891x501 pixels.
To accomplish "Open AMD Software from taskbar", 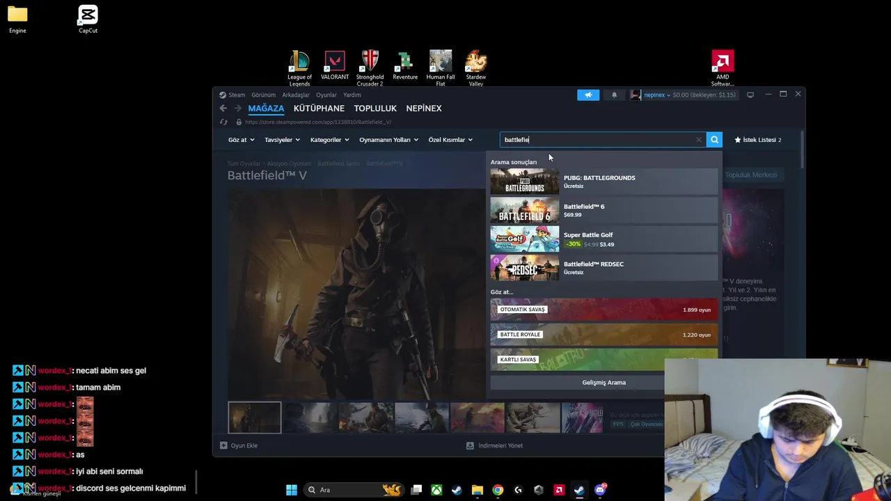I will coord(559,490).
